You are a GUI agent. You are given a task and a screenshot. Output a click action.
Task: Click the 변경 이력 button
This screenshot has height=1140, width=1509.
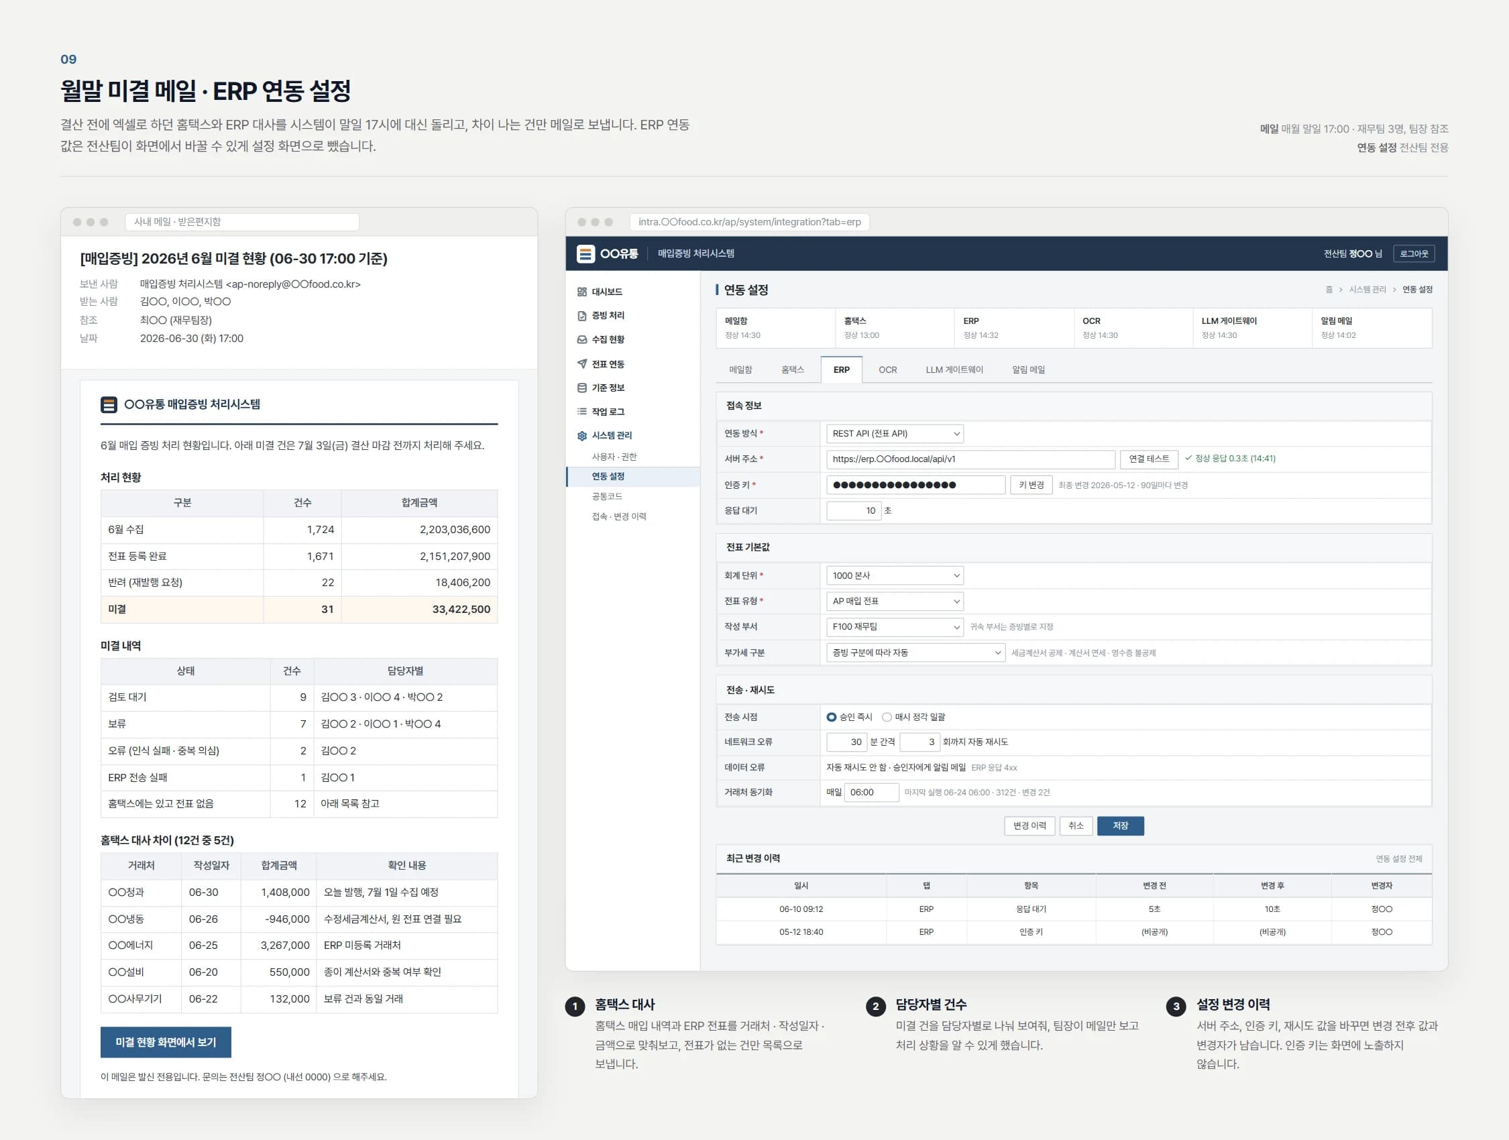[1029, 826]
